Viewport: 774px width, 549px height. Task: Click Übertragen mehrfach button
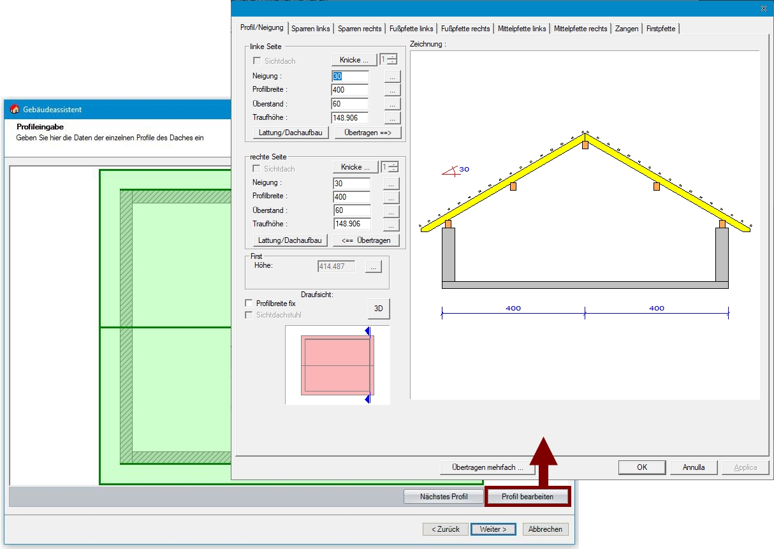(x=487, y=467)
